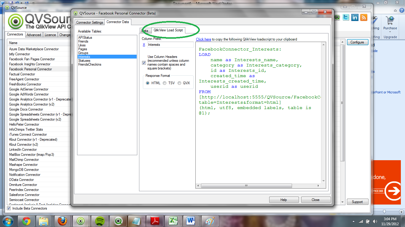Select the Interests table
This screenshot has width=405, height=227.
(107, 57)
